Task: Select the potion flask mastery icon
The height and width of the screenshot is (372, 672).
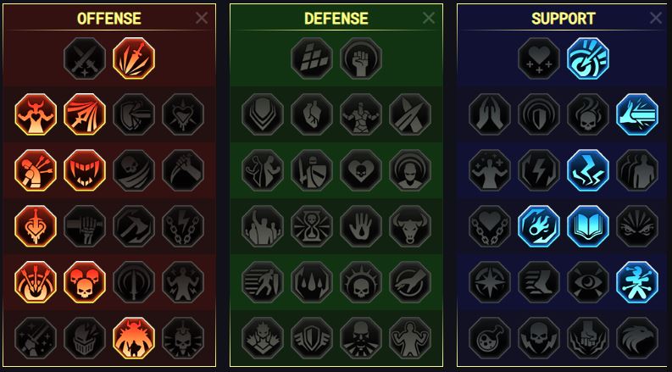Action: 490,338
